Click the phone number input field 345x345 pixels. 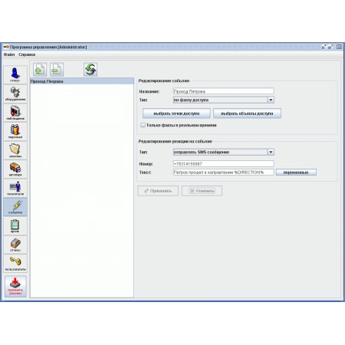223,164
